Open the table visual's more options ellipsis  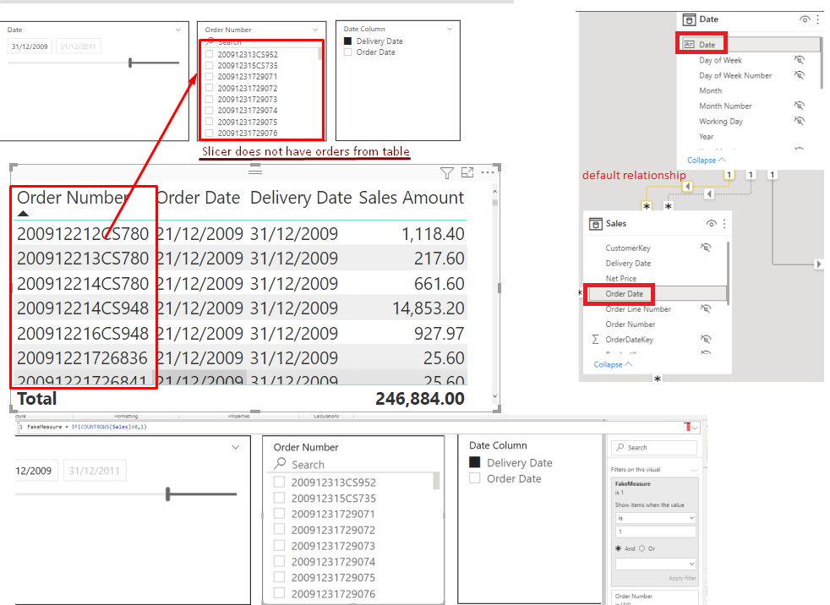[488, 172]
